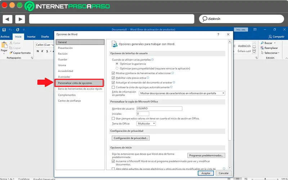288x180 pixels.
Task: Toggle underline S button in ribbon
Action: tap(47, 51)
